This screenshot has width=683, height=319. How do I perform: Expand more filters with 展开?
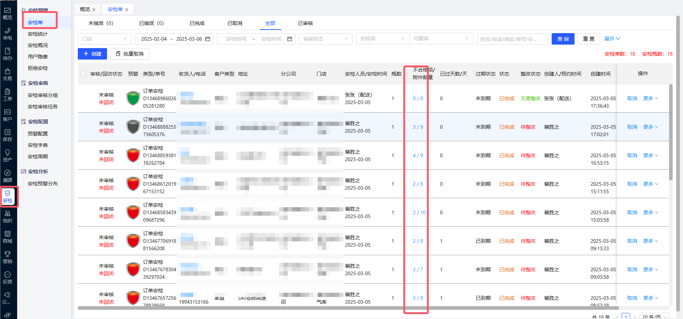point(612,39)
